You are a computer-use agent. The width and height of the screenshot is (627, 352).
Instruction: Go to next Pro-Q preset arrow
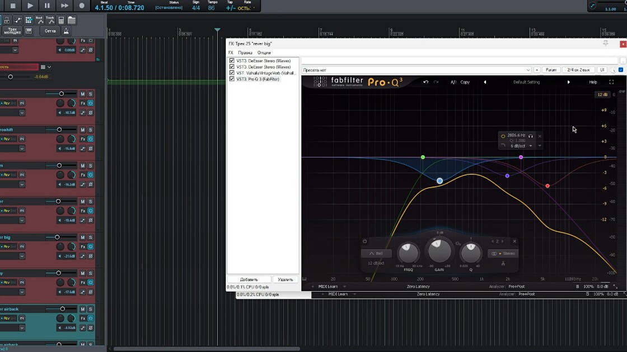569,82
